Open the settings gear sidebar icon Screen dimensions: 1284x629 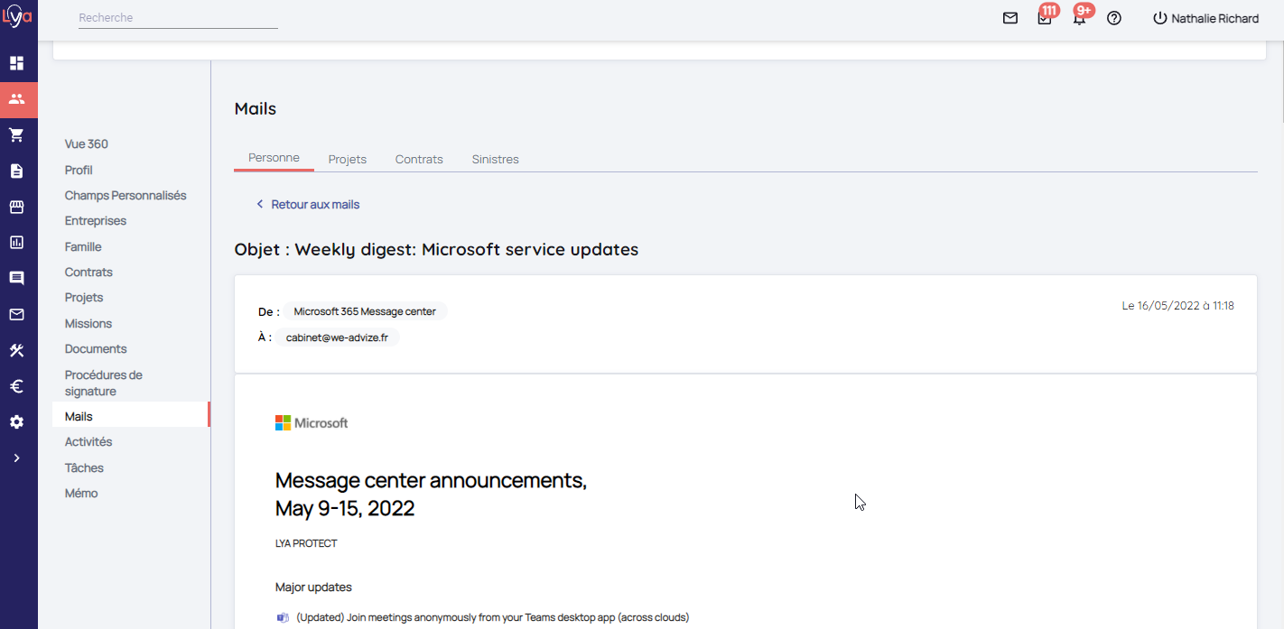[16, 422]
